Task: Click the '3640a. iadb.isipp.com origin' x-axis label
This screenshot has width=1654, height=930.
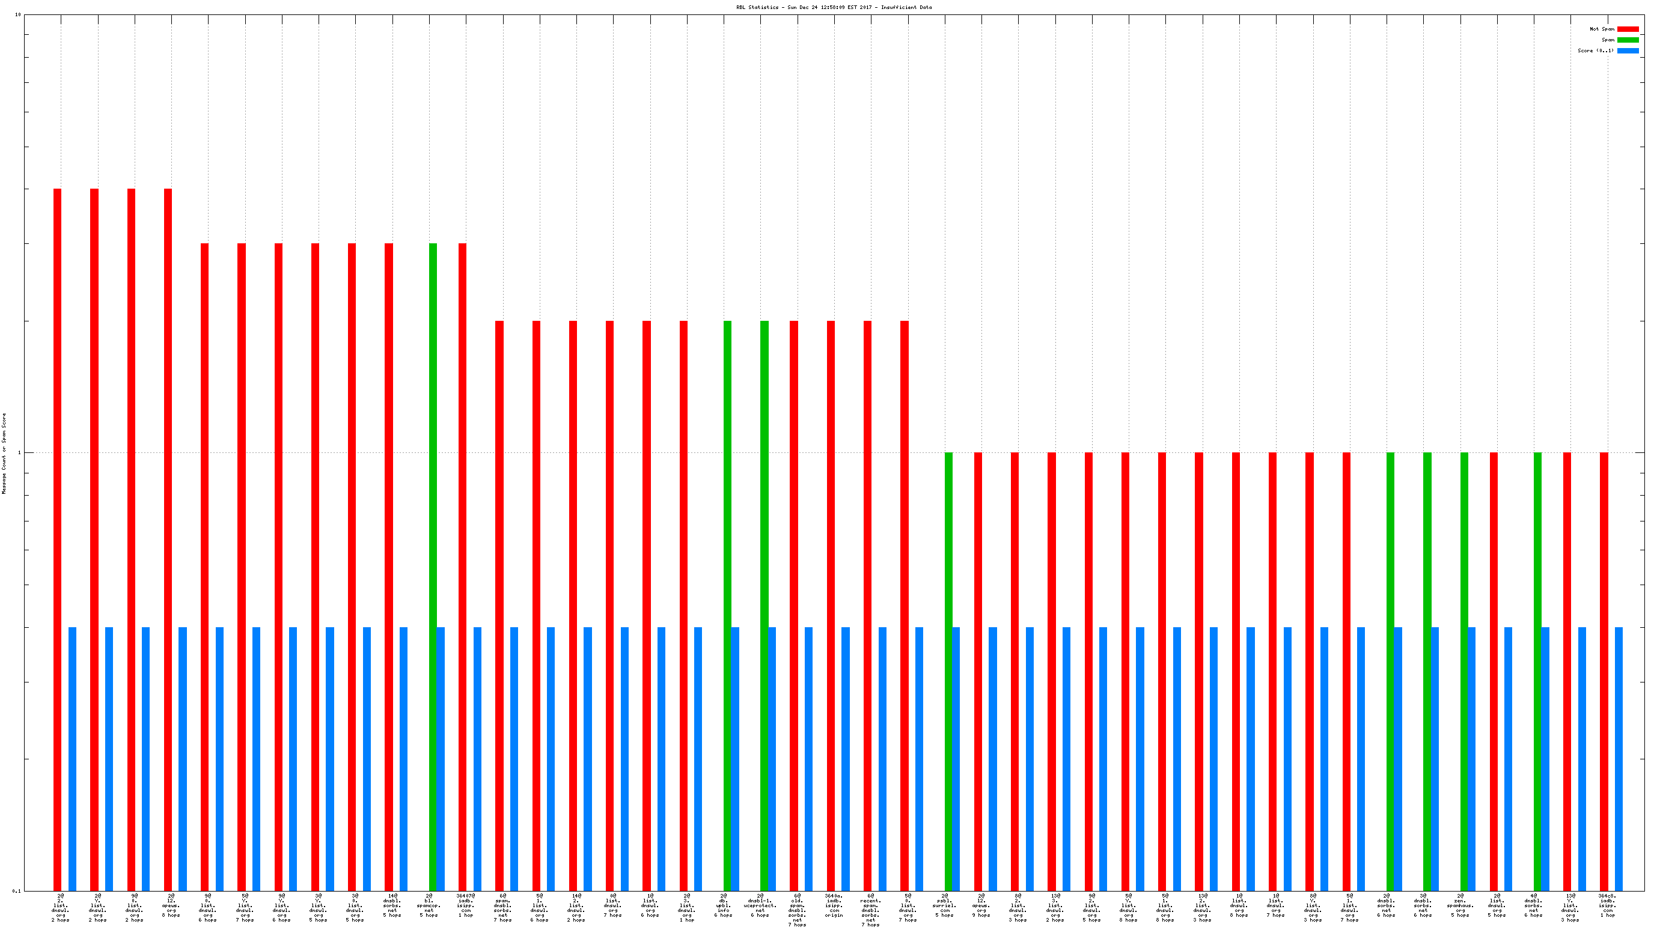Action: tap(834, 905)
